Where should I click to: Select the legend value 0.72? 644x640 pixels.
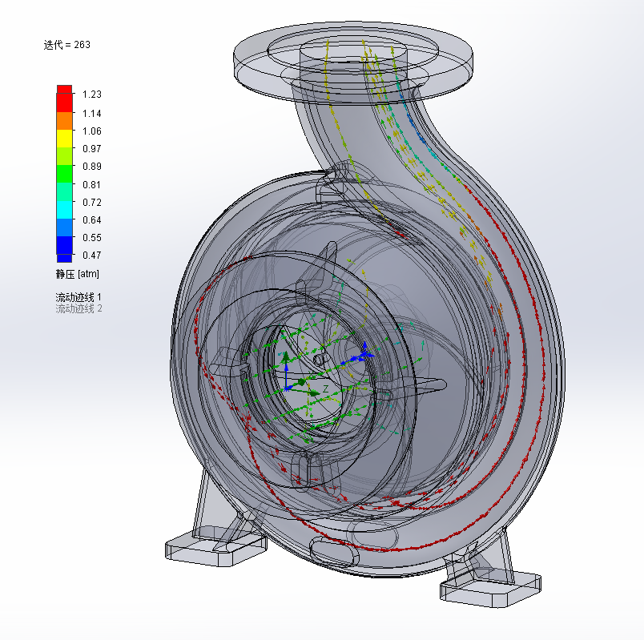(91, 203)
